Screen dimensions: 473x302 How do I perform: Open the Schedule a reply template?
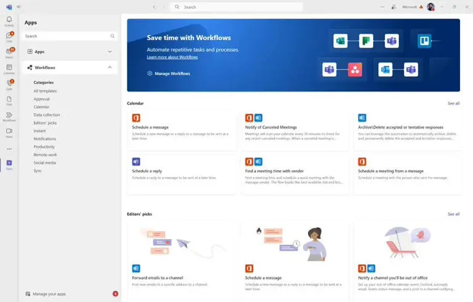point(182,174)
